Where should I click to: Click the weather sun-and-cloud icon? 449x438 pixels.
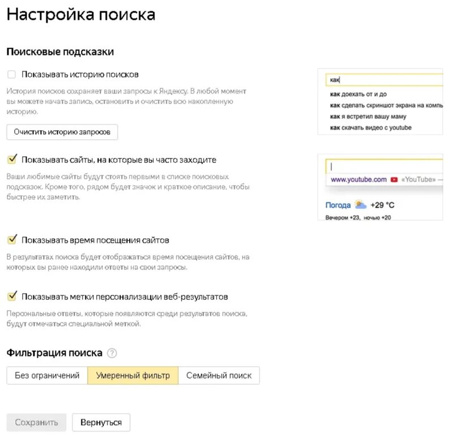[360, 205]
